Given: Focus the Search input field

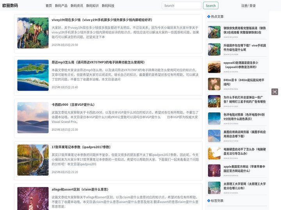Looking at the screenshot, I should click(181, 5).
